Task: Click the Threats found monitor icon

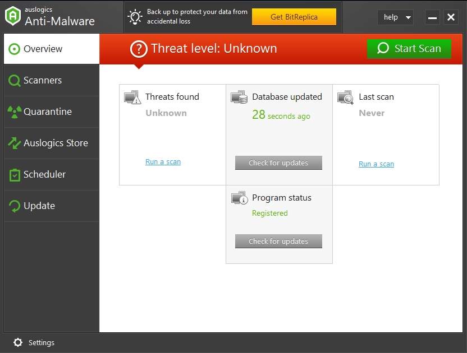Action: tap(132, 97)
